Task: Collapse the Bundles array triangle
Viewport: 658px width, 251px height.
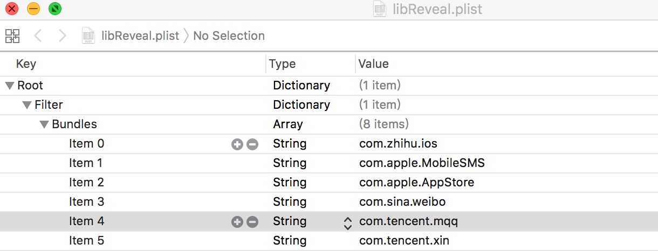Action: [44, 124]
